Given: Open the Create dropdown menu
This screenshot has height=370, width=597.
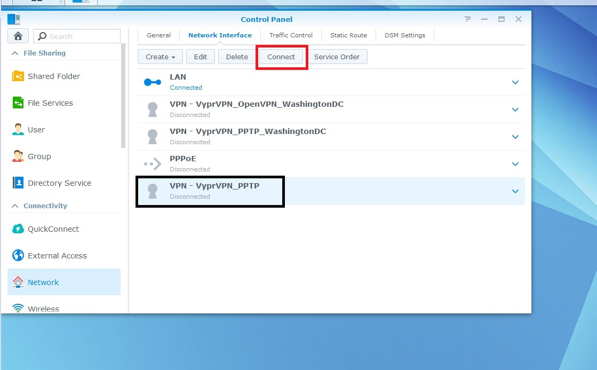Looking at the screenshot, I should tap(160, 57).
